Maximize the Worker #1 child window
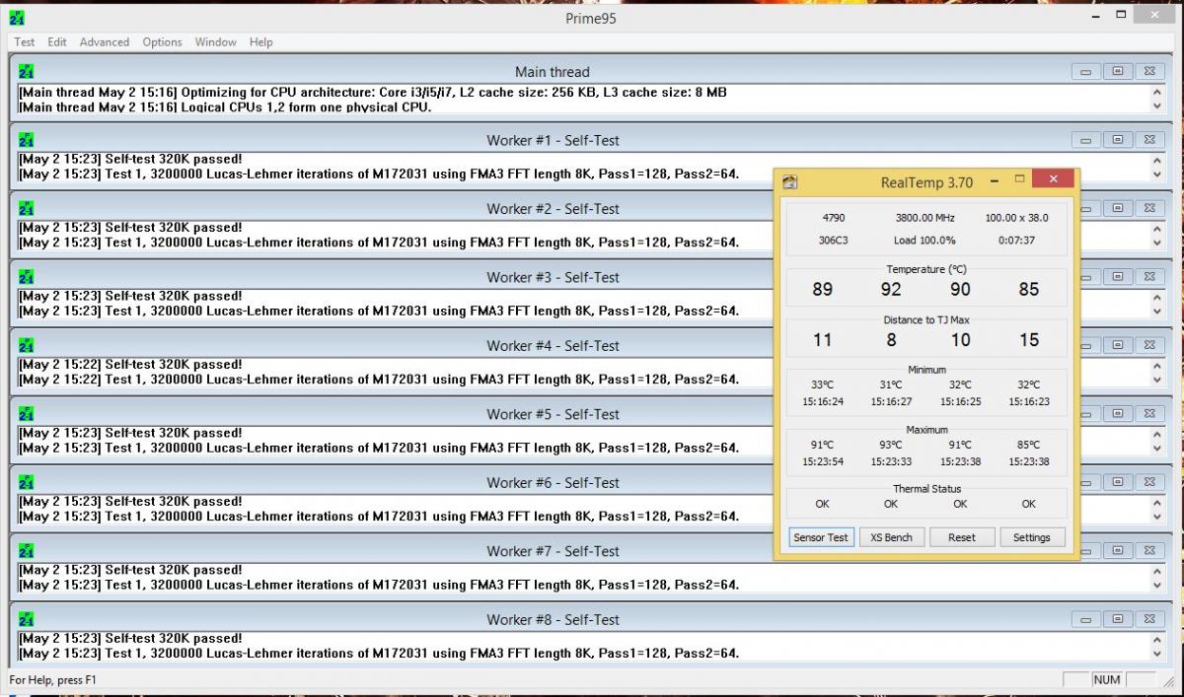 [1118, 140]
